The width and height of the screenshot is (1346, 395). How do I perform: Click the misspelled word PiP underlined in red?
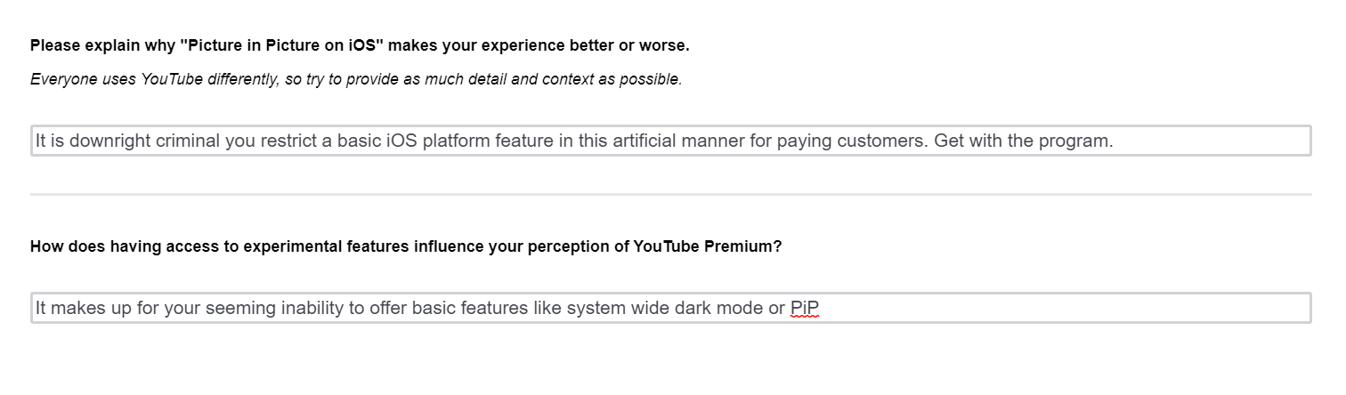tap(804, 309)
